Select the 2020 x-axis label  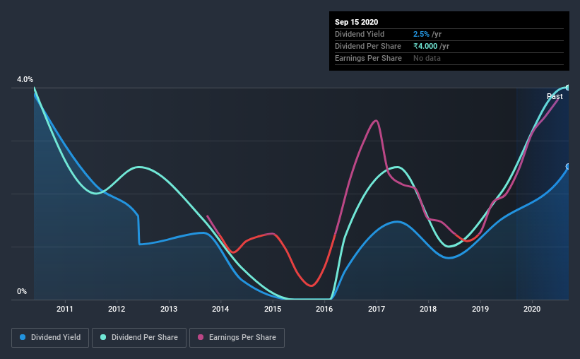click(532, 309)
